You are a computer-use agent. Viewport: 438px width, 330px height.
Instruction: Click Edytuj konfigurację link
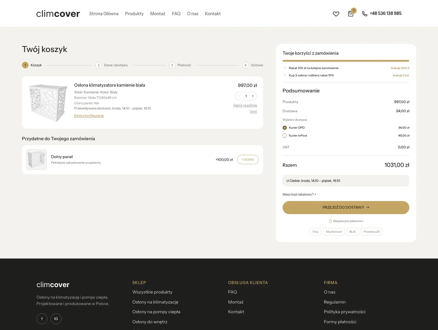(x=89, y=116)
